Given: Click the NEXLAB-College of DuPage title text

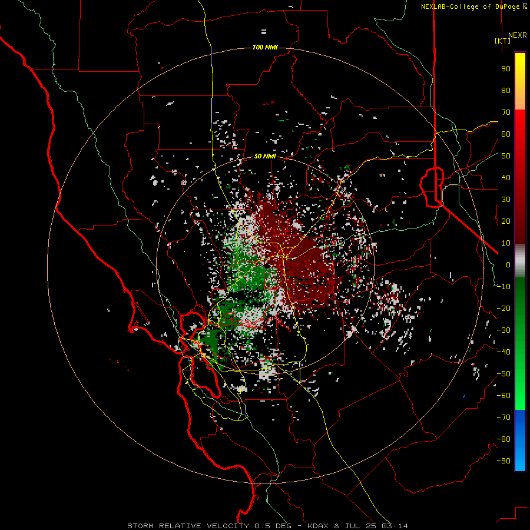Looking at the screenshot, I should point(473,6).
